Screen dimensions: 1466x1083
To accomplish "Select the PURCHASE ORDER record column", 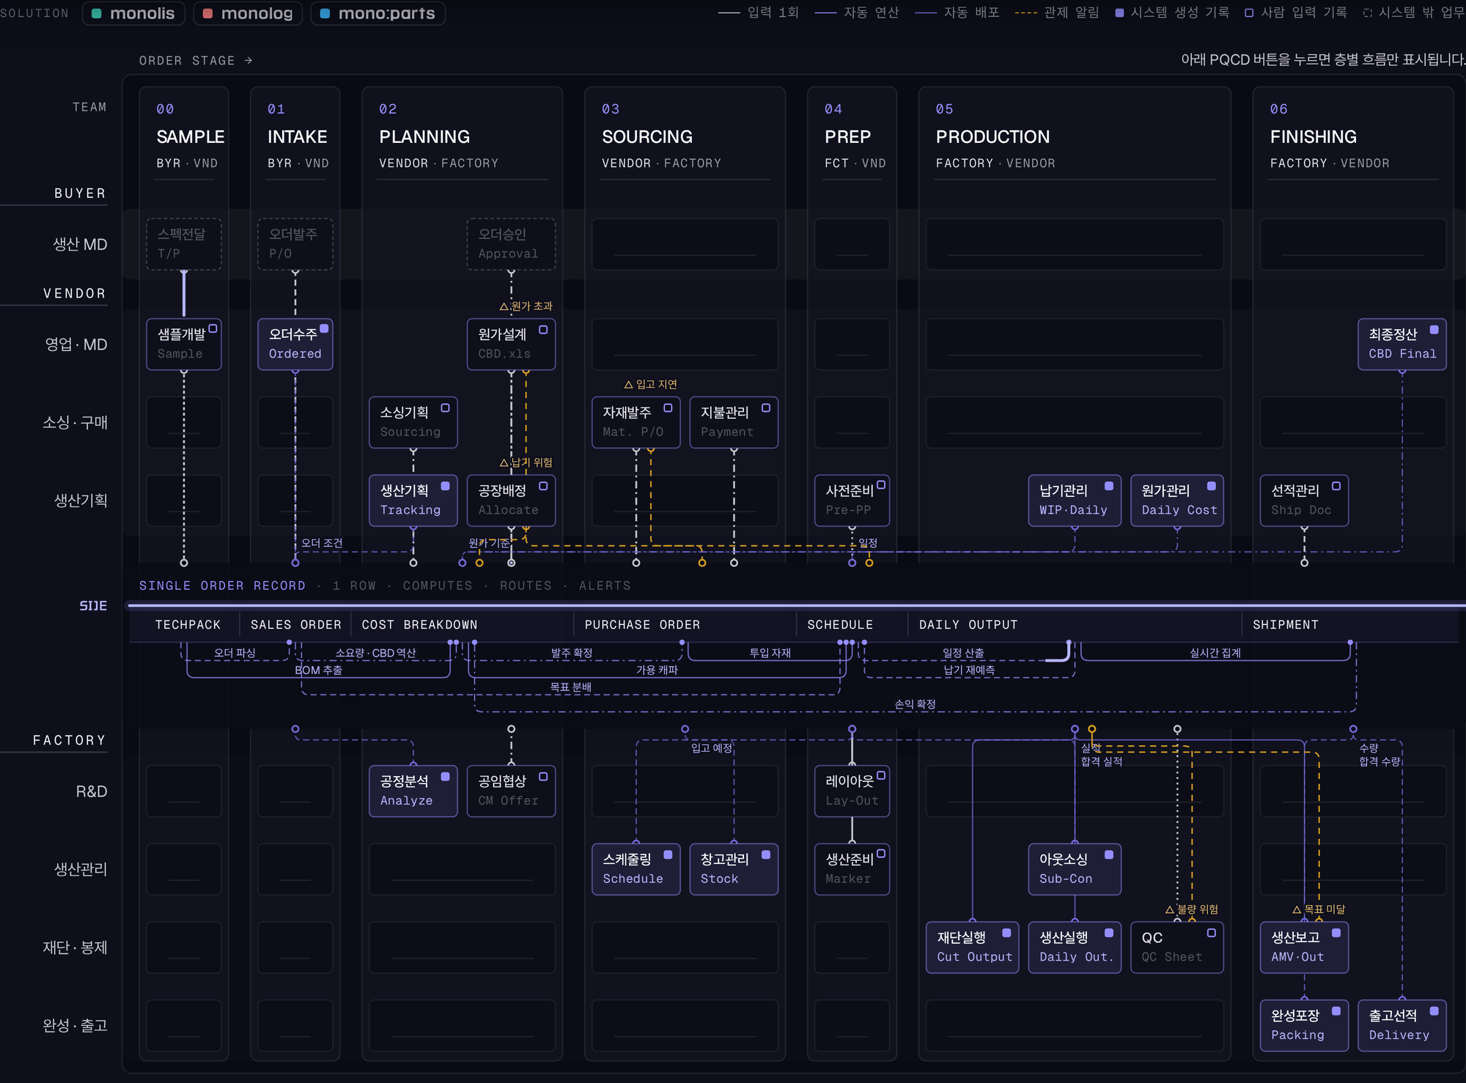I will [x=642, y=625].
